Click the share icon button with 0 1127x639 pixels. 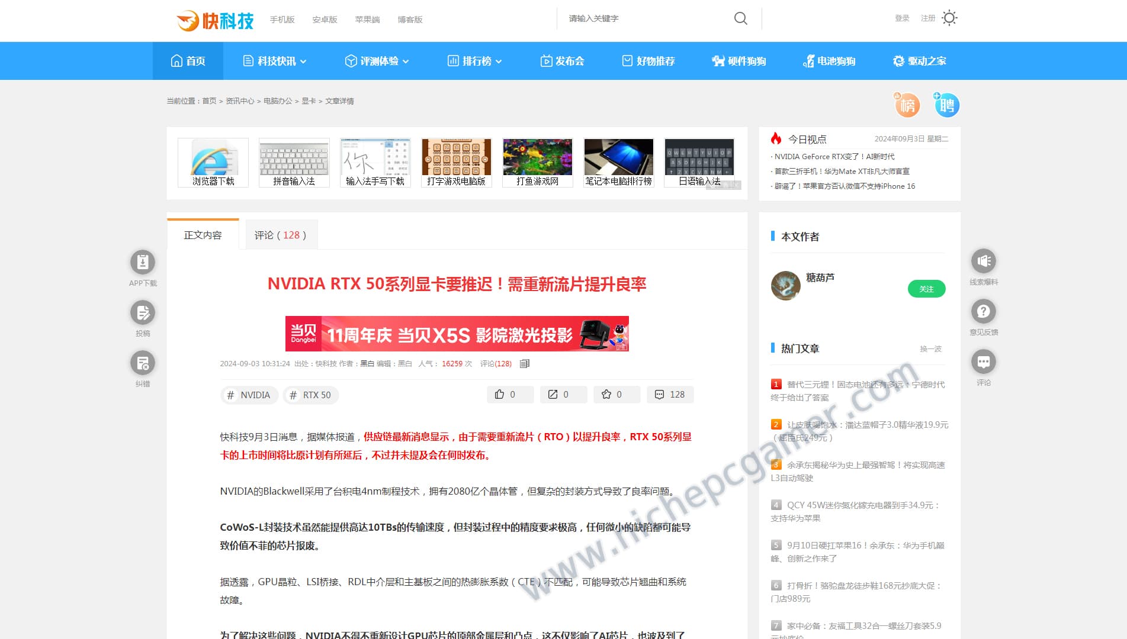coord(563,395)
